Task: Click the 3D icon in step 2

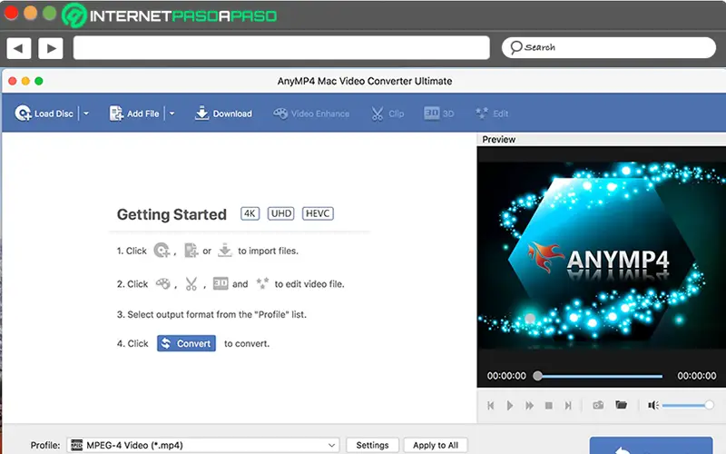Action: tap(221, 283)
